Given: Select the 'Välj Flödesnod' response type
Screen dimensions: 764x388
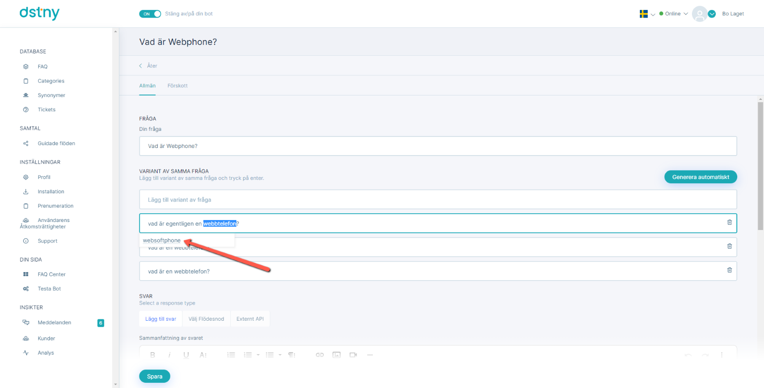Looking at the screenshot, I should [x=206, y=319].
